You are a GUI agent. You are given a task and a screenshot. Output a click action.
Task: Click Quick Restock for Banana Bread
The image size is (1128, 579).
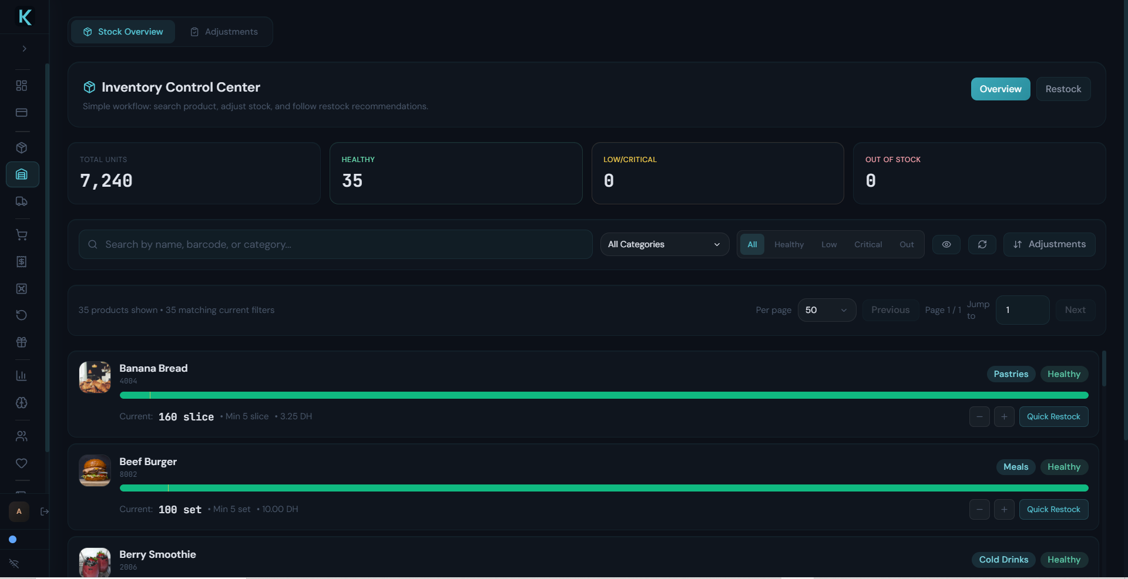pyautogui.click(x=1053, y=416)
